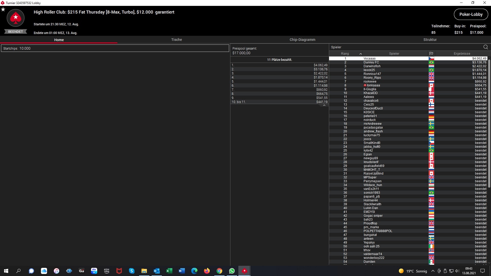491x276 pixels.
Task: Switch to the Tische tab
Action: [176, 40]
